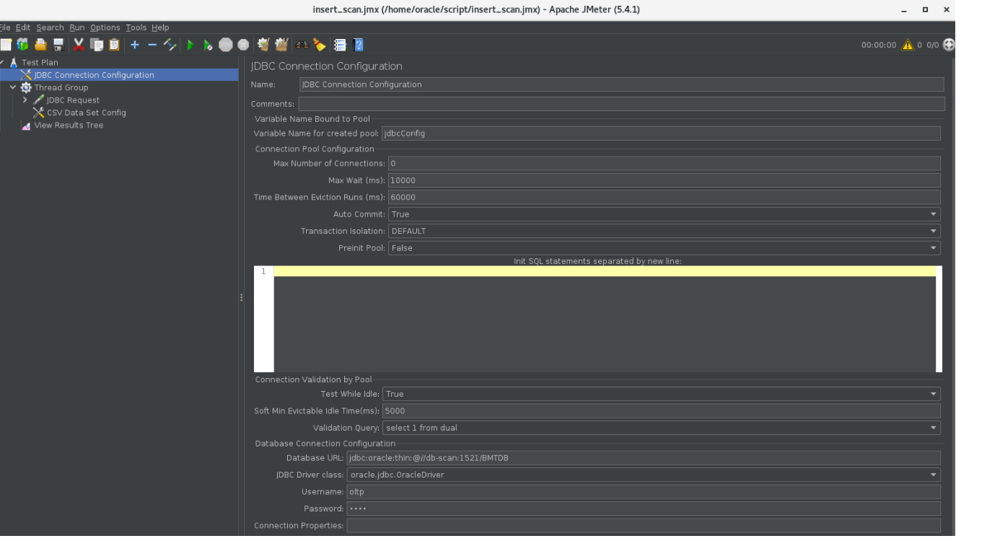Click the Paste clipboard icon

point(114,45)
